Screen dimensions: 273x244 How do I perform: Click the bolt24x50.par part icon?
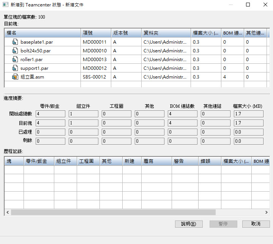tap(15, 50)
